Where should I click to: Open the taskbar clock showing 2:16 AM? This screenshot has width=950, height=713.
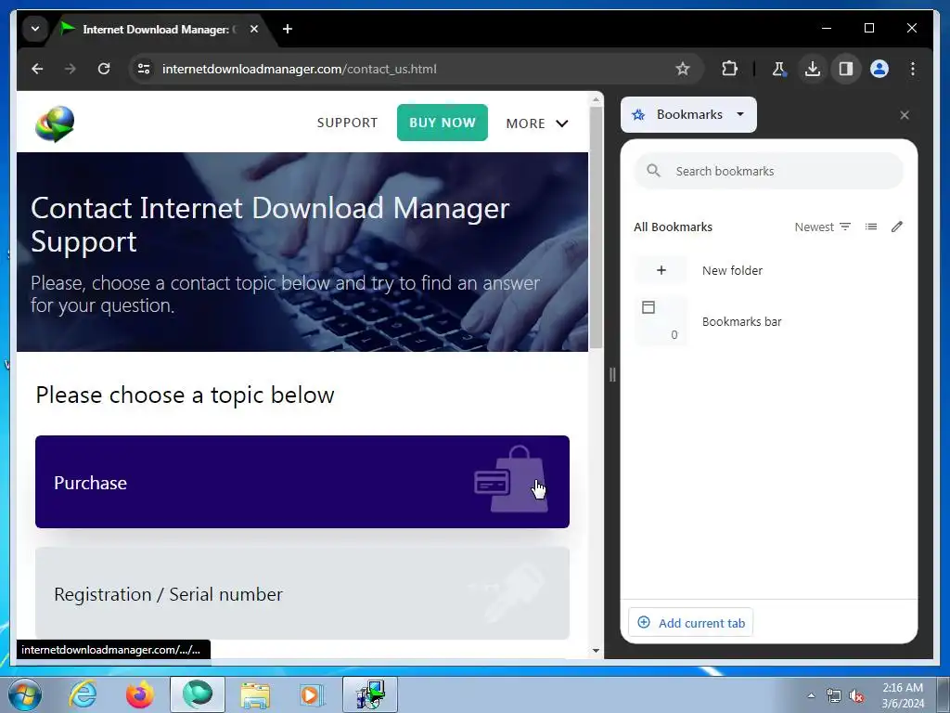[903, 695]
